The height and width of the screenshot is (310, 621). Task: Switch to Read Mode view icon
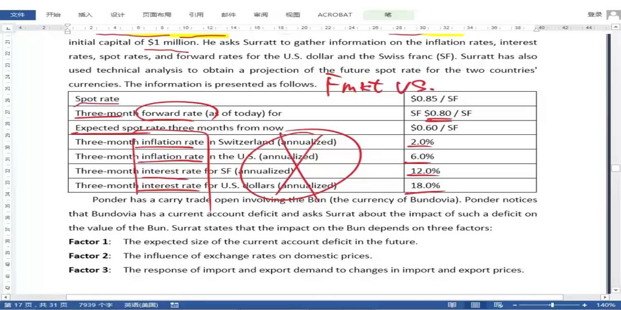click(x=453, y=305)
